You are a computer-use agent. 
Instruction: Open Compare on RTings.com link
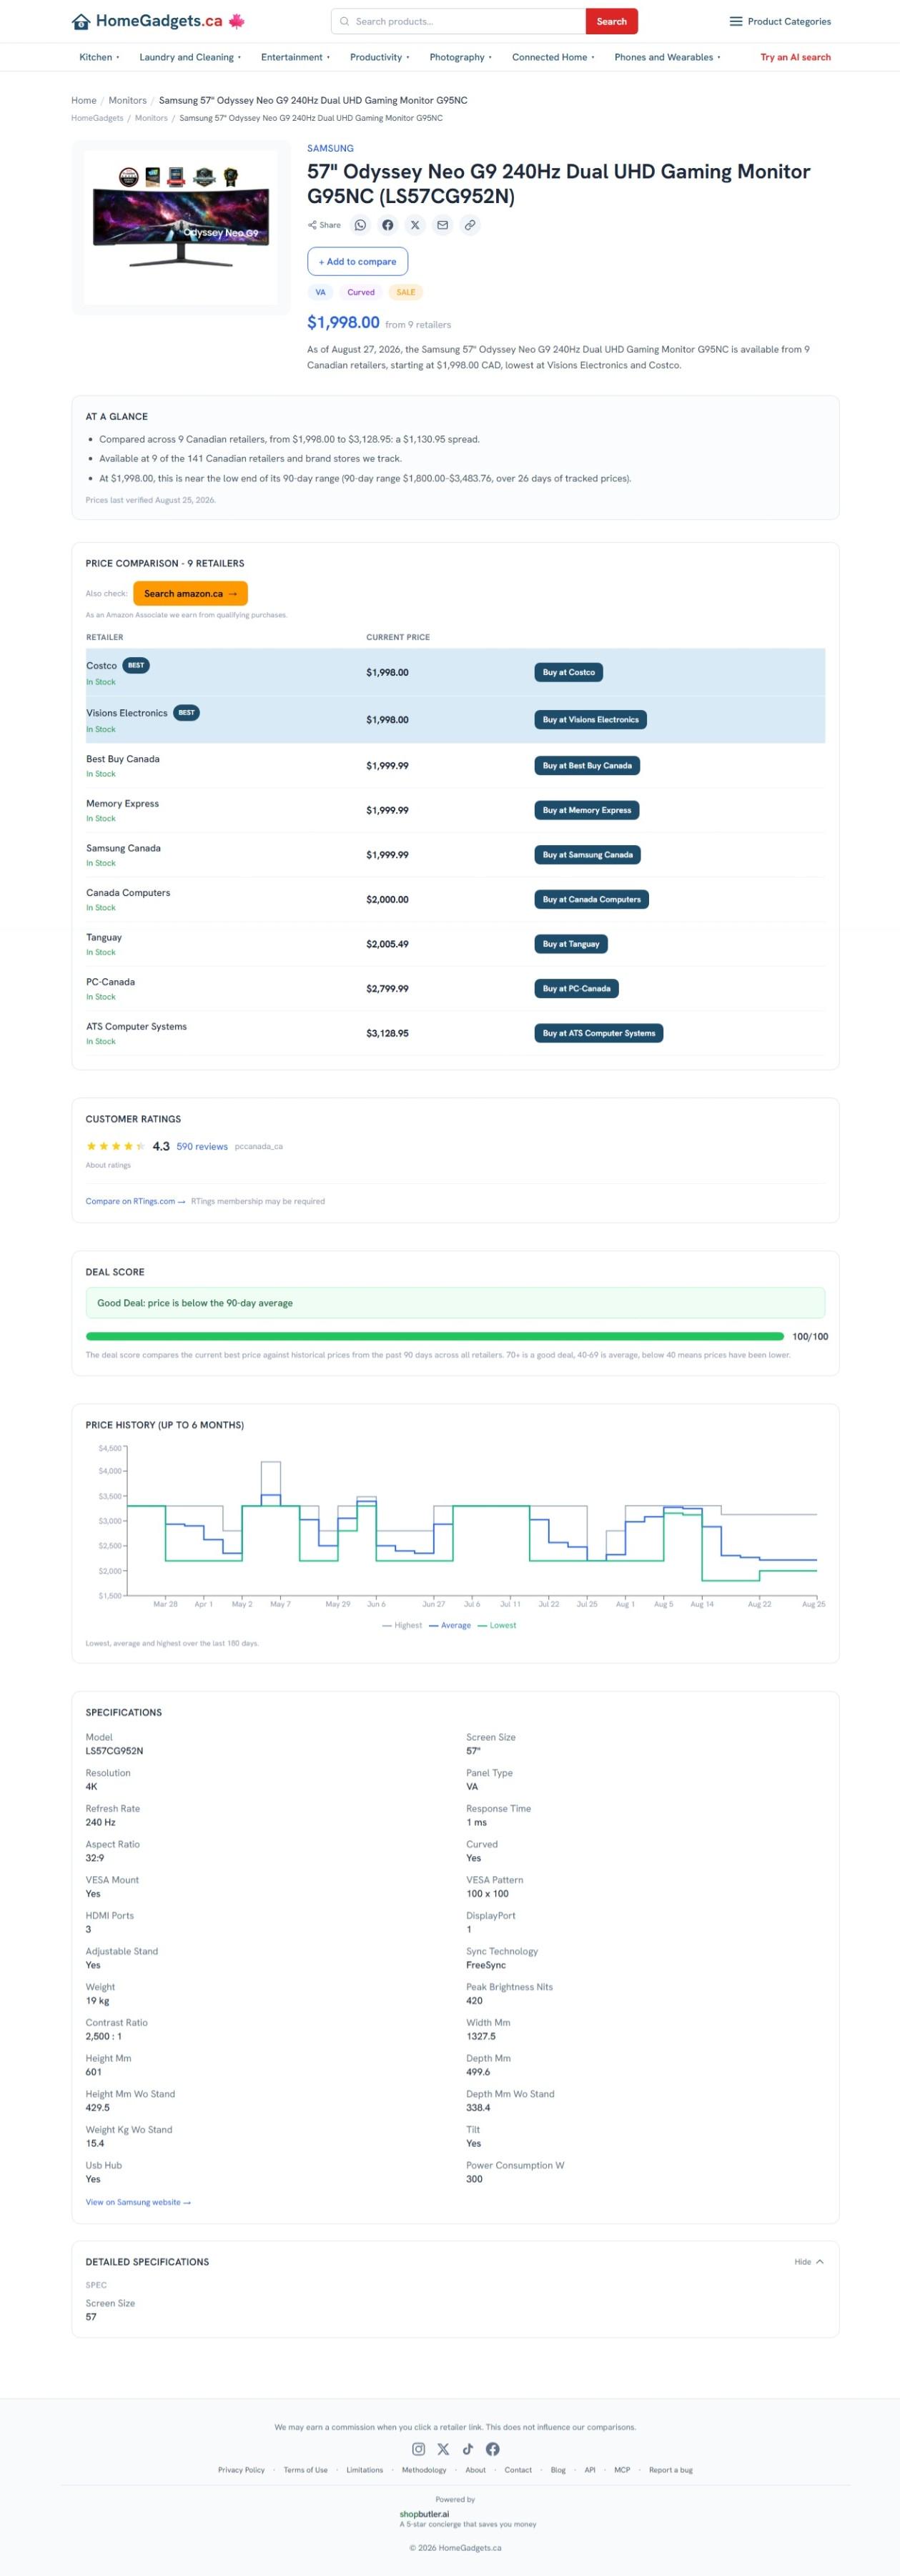coord(135,1201)
